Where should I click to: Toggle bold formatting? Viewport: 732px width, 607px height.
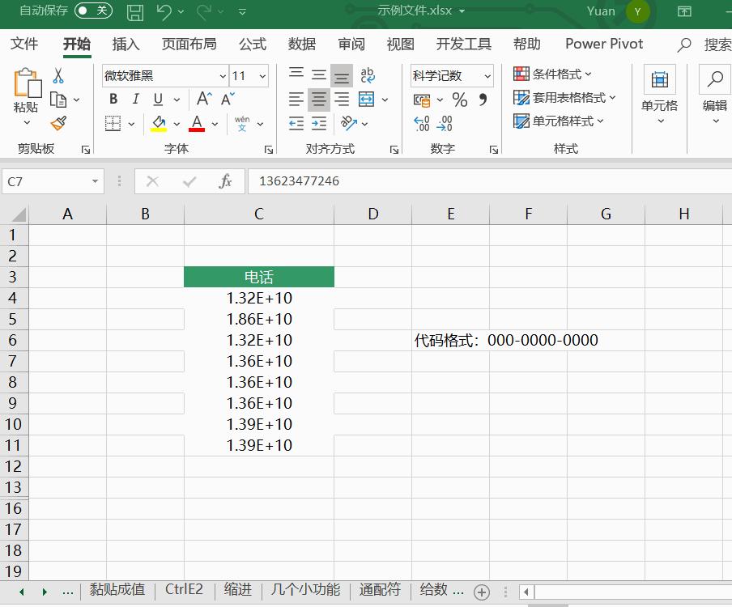[x=113, y=99]
